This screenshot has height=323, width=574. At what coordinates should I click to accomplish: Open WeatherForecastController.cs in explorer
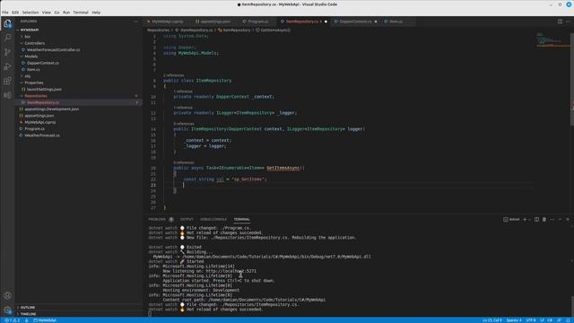79,50
